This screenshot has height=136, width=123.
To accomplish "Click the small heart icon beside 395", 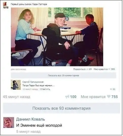I will pyautogui.click(x=109, y=69).
